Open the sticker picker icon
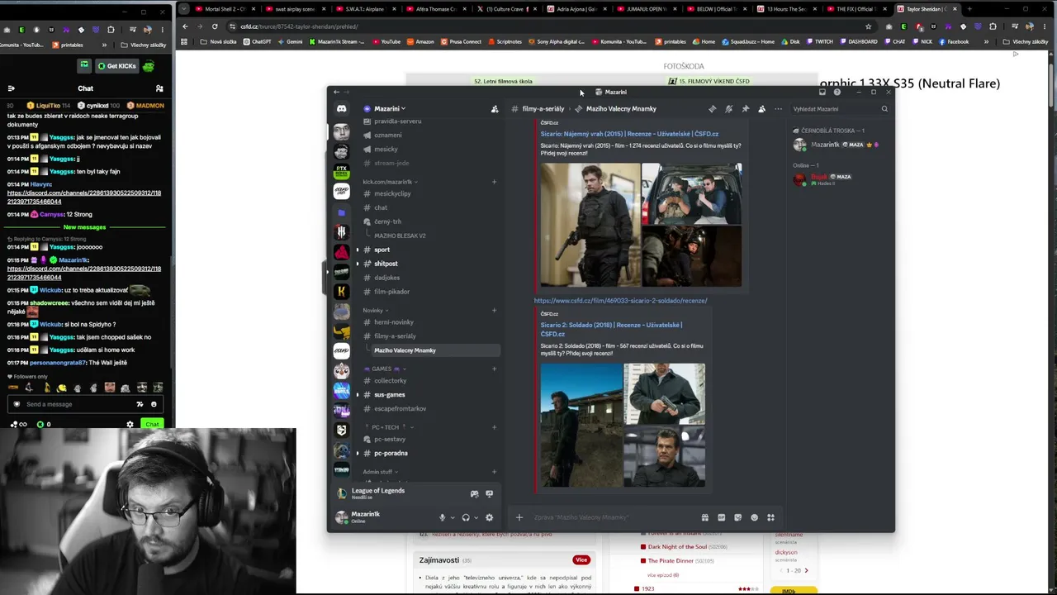1057x595 pixels. (x=737, y=517)
